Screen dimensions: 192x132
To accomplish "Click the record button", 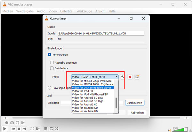I will tap(7, 123).
